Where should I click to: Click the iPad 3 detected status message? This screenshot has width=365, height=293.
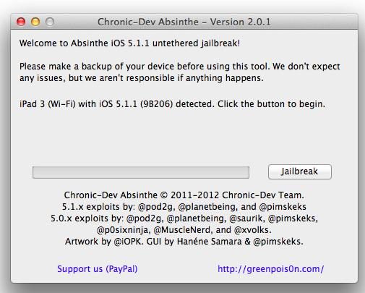[172, 104]
